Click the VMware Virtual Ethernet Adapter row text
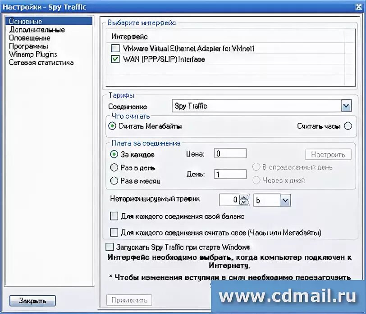The image size is (366, 314). [189, 48]
